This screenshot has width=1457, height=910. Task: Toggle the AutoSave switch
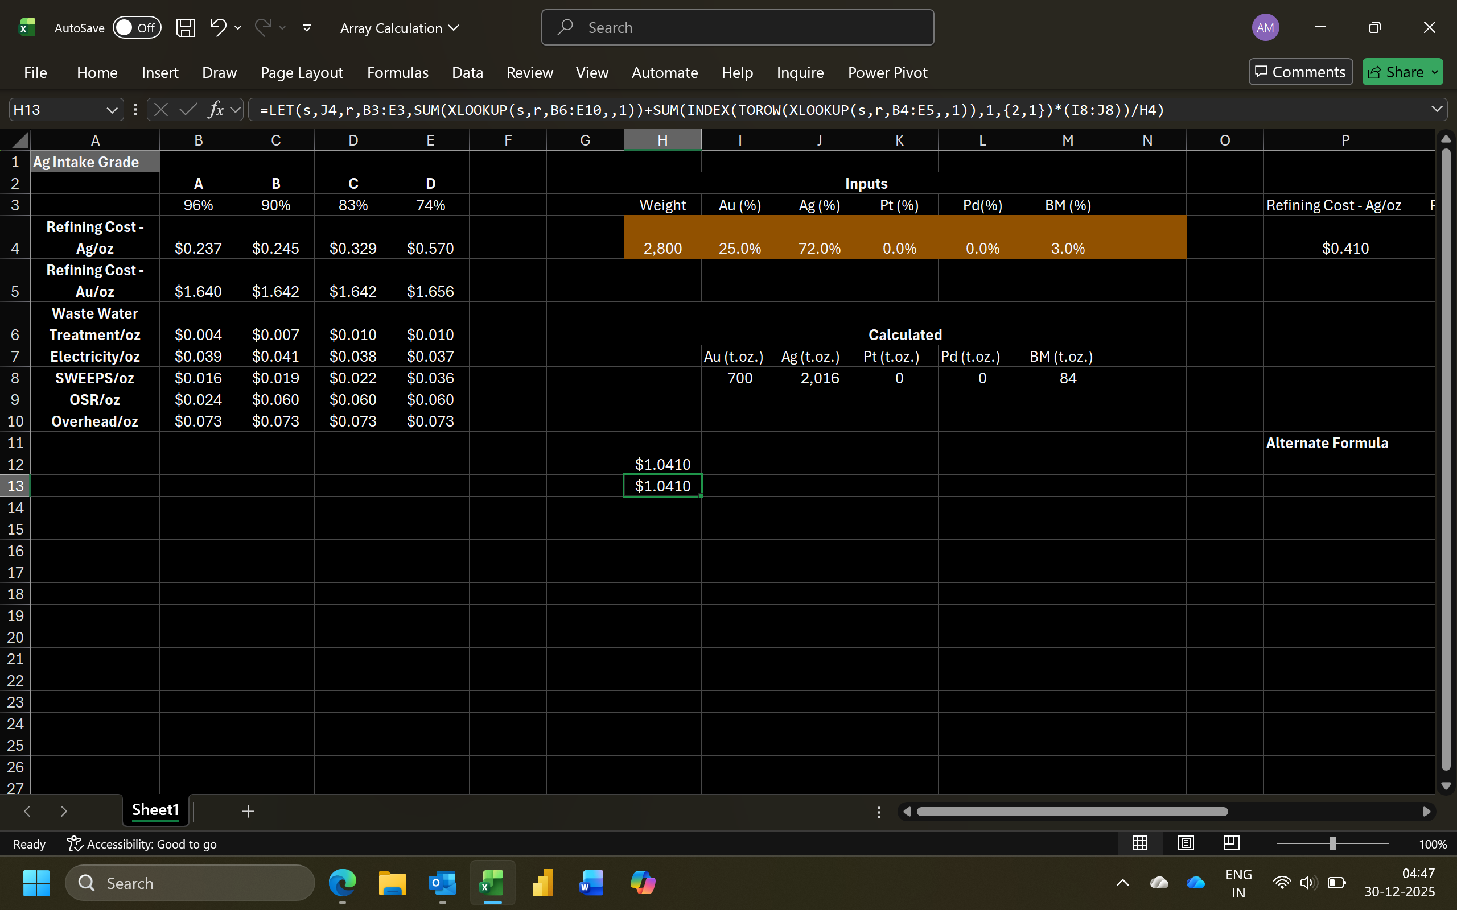[x=137, y=28]
